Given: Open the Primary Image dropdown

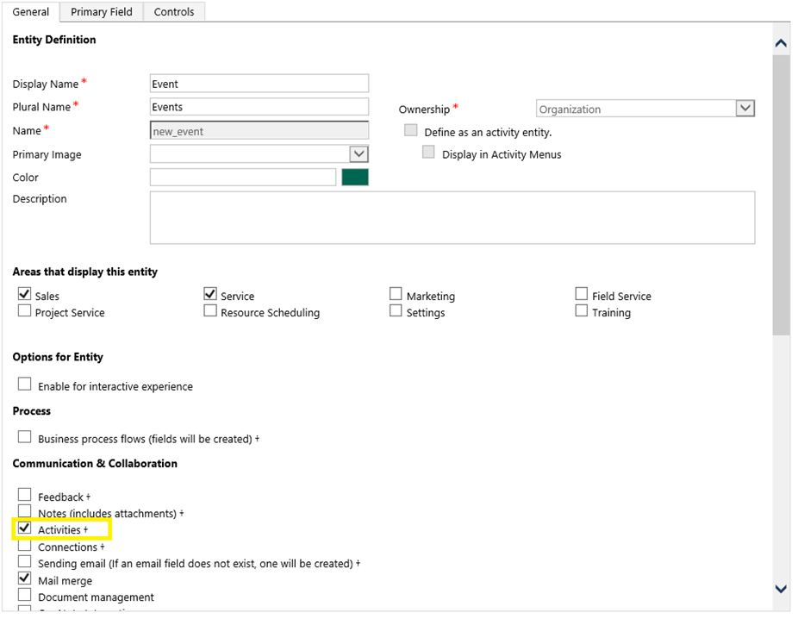Looking at the screenshot, I should click(358, 154).
